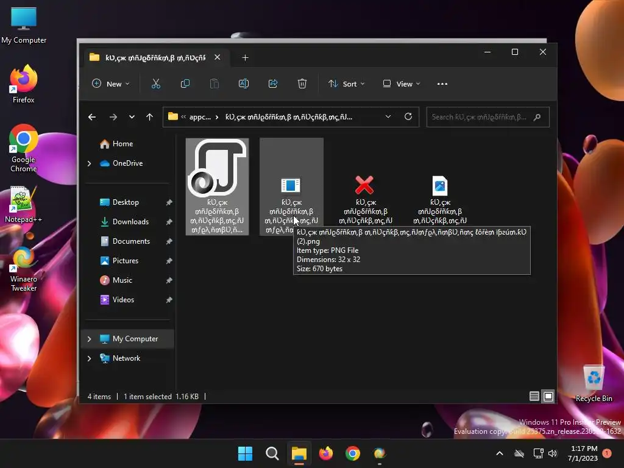Screen dimensions: 624x468
Task: Expand the address bar history dropdown
Action: [x=388, y=116]
